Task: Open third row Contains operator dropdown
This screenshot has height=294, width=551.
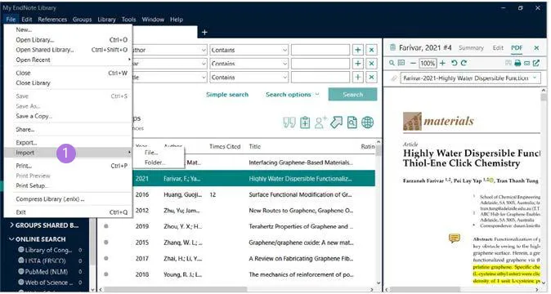Action: (249, 78)
